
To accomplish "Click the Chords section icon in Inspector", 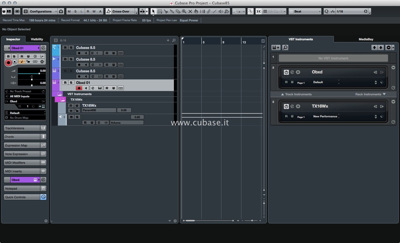I will (x=43, y=137).
